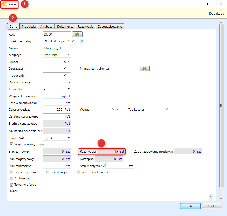Viewport: 227px width, 216px height.
Task: Click into the Nazwa input field
Action: (x=57, y=48)
